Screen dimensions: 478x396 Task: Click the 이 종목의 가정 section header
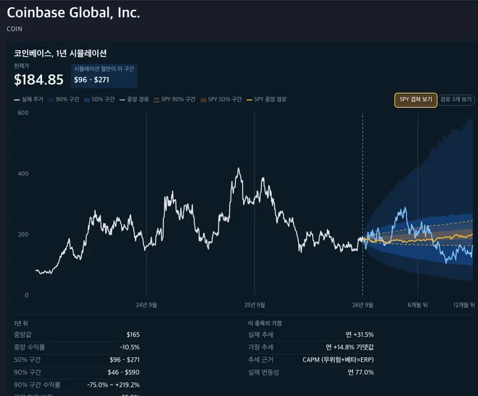pos(265,323)
